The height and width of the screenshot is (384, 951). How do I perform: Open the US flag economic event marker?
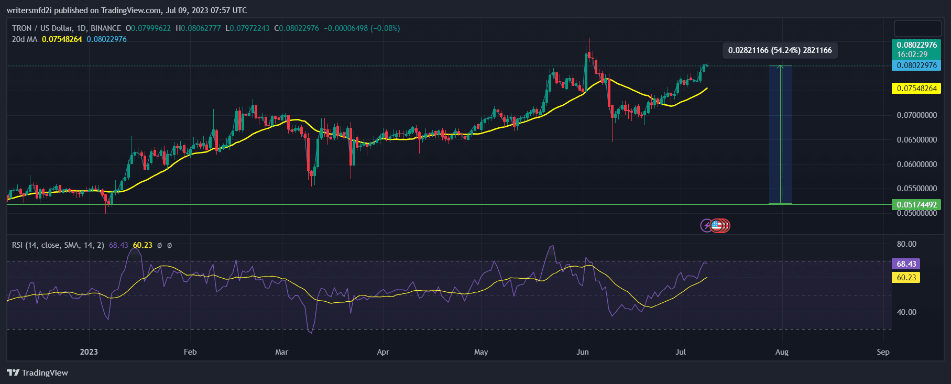717,226
